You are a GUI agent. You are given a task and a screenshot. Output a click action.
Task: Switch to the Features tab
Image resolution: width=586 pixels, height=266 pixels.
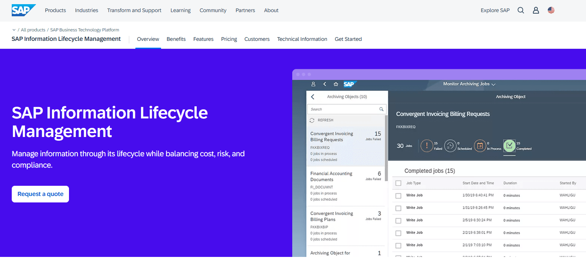tap(204, 39)
